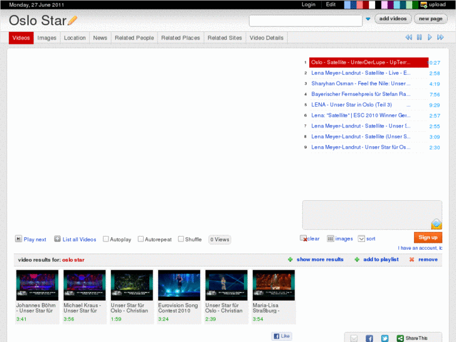Share via the email envelope icon
Viewport: 456px width, 342px height.
354,338
